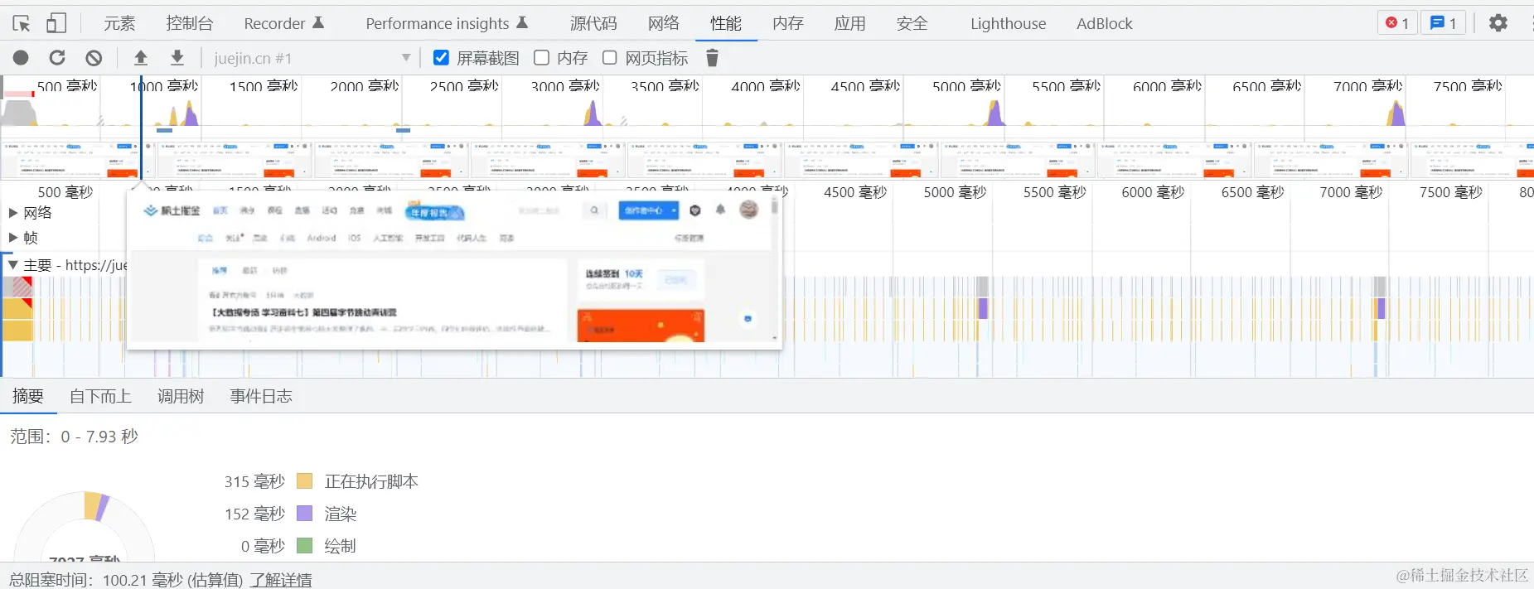The image size is (1534, 589).
Task: Click the purple task block near 5000 毫秒 in main thread
Action: [x=983, y=308]
